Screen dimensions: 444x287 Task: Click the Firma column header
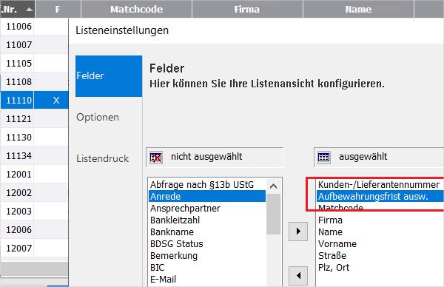click(x=247, y=9)
